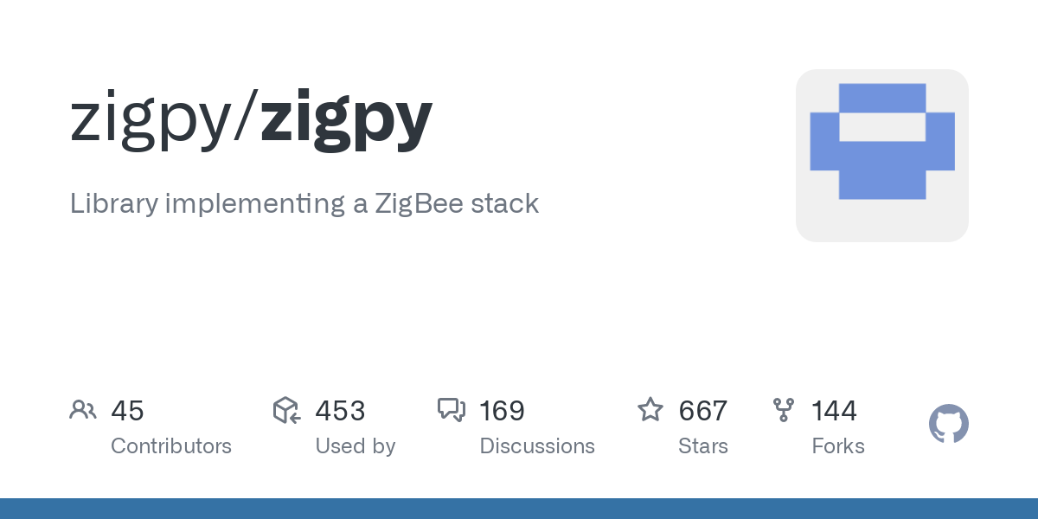The height and width of the screenshot is (519, 1038).
Task: Open the Contributors label
Action: pyautogui.click(x=171, y=446)
